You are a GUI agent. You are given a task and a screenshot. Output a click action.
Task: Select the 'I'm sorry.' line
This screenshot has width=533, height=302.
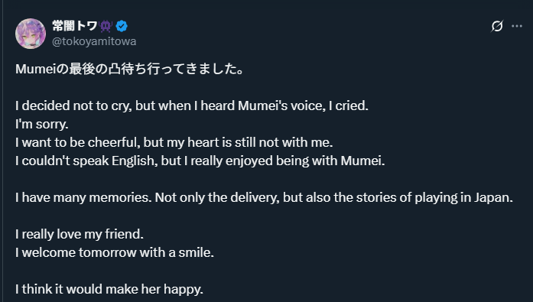(x=42, y=124)
